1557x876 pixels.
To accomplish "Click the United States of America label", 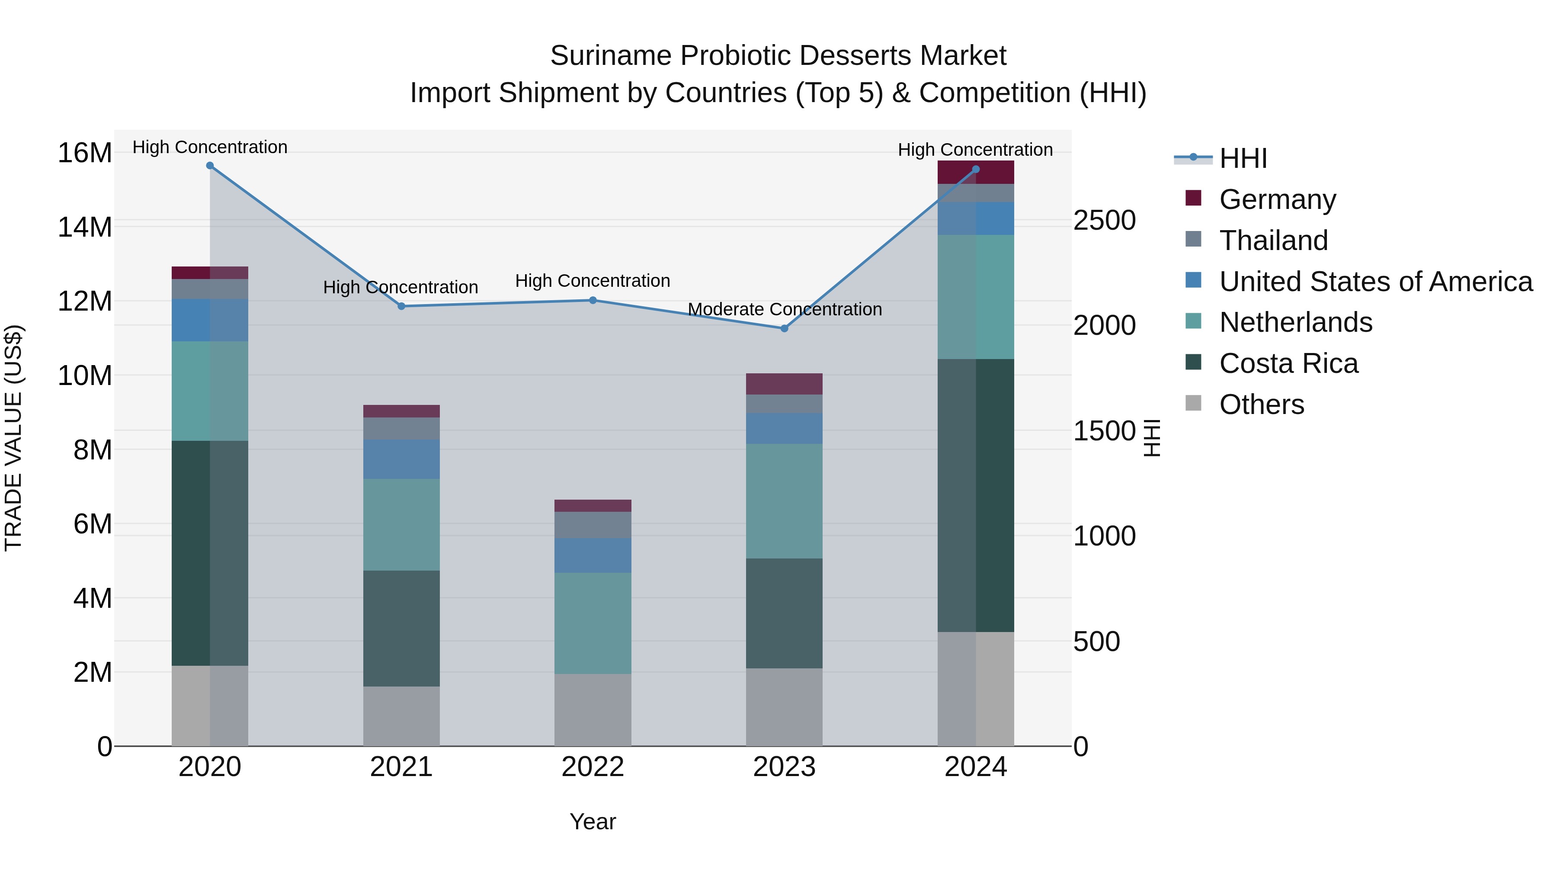I will (x=1376, y=282).
